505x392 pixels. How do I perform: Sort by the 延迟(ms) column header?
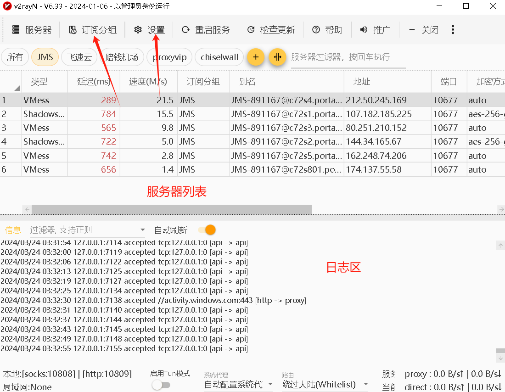[x=94, y=82]
